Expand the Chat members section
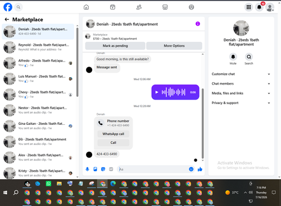Image resolution: width=281 pixels, height=206 pixels. (241, 83)
